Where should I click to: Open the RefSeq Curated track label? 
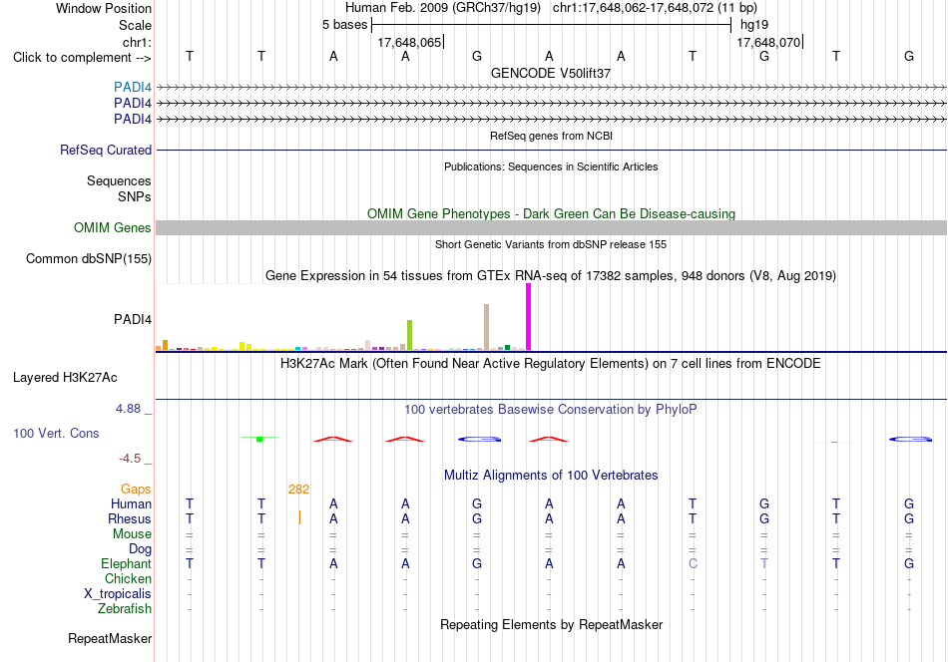(106, 150)
